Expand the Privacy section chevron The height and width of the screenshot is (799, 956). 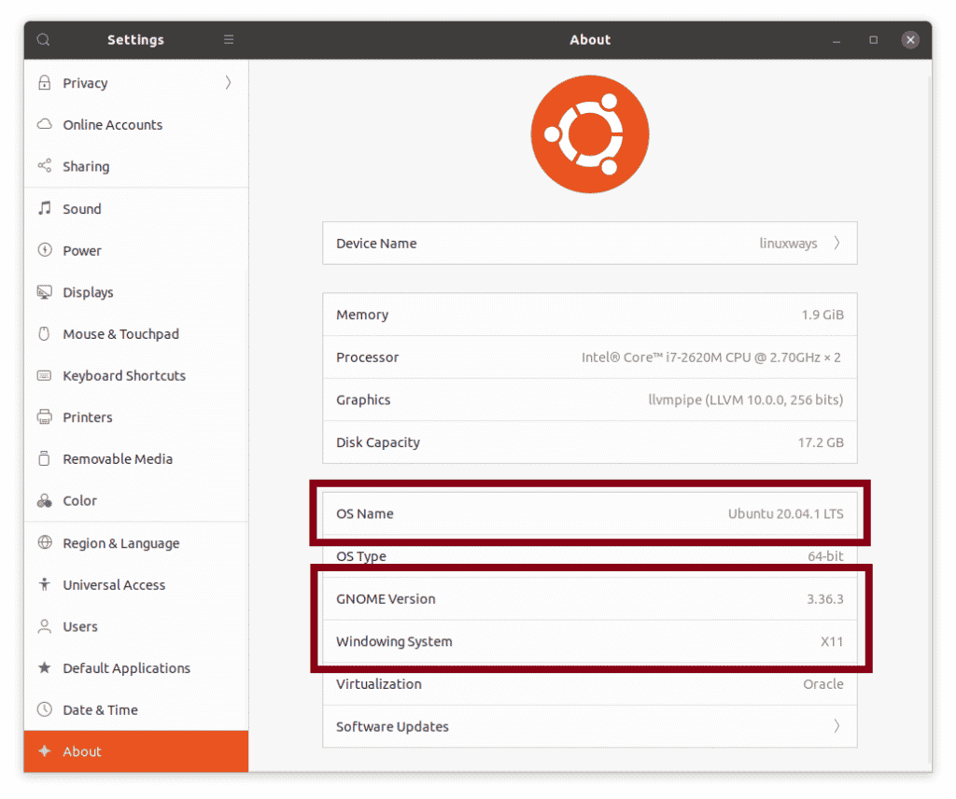(x=227, y=83)
